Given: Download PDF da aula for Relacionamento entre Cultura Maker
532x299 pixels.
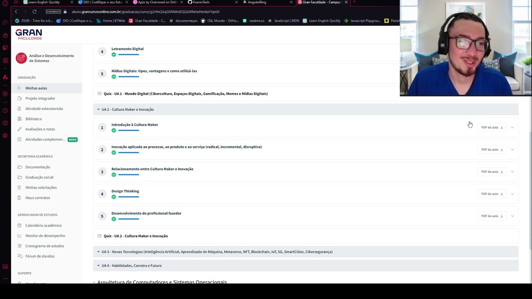Looking at the screenshot, I should pos(492,172).
